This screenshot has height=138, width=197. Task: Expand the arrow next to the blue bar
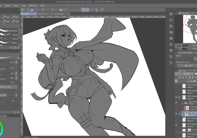[16, 95]
